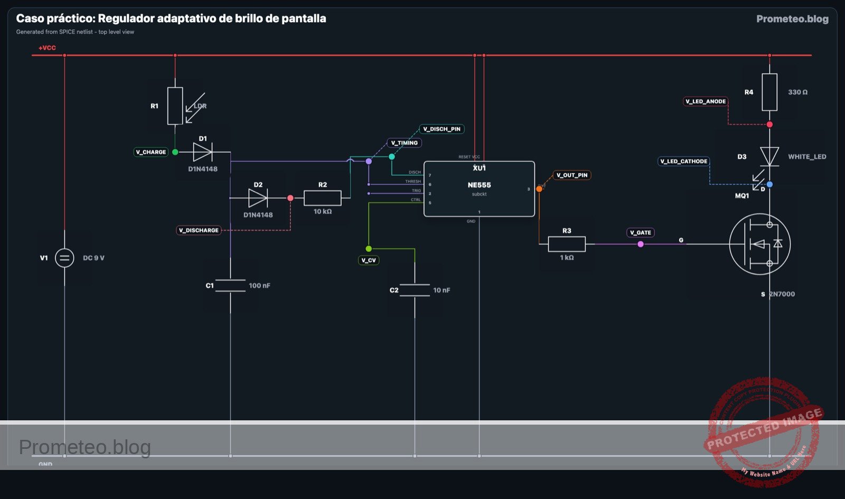Click the RESET VCC pin label
This screenshot has width=845, height=499.
[469, 157]
